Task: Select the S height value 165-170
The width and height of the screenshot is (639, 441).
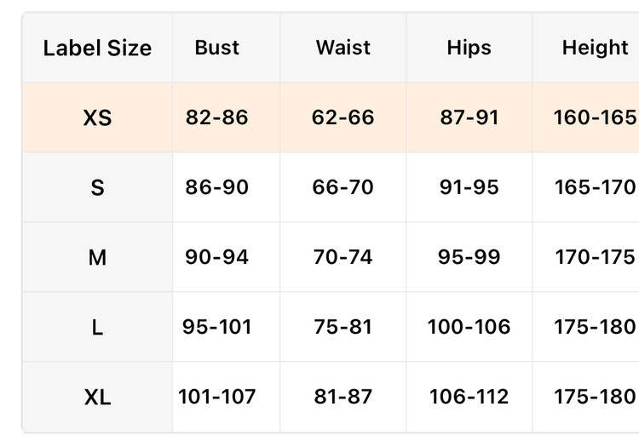Action: (x=595, y=187)
